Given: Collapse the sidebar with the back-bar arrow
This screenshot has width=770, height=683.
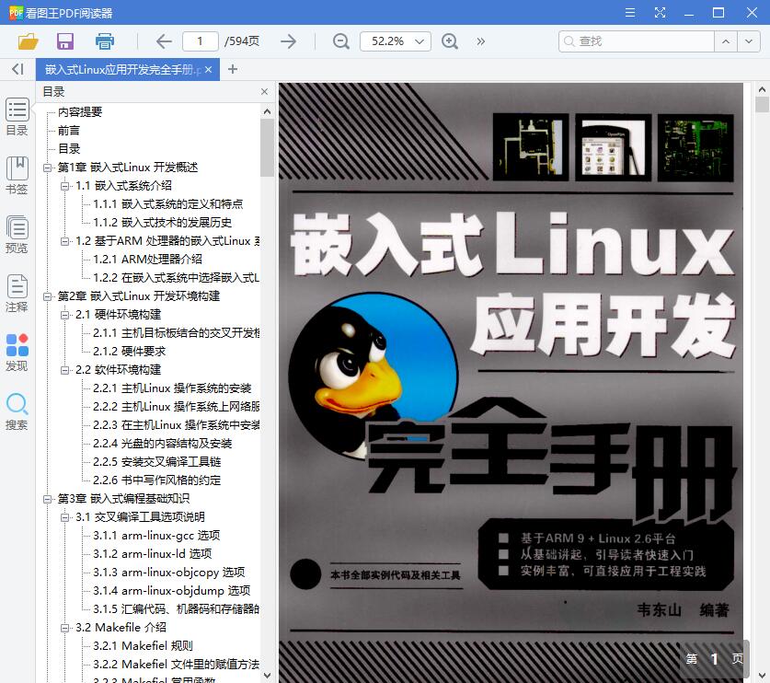Looking at the screenshot, I should point(17,69).
